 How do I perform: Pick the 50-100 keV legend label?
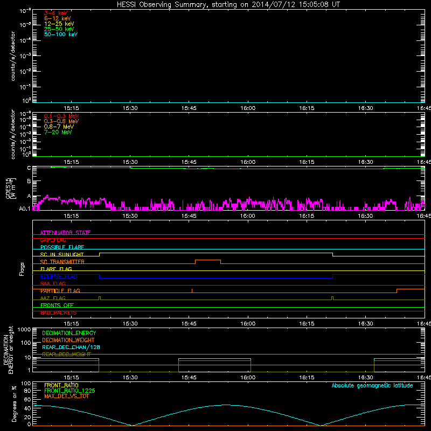61,34
